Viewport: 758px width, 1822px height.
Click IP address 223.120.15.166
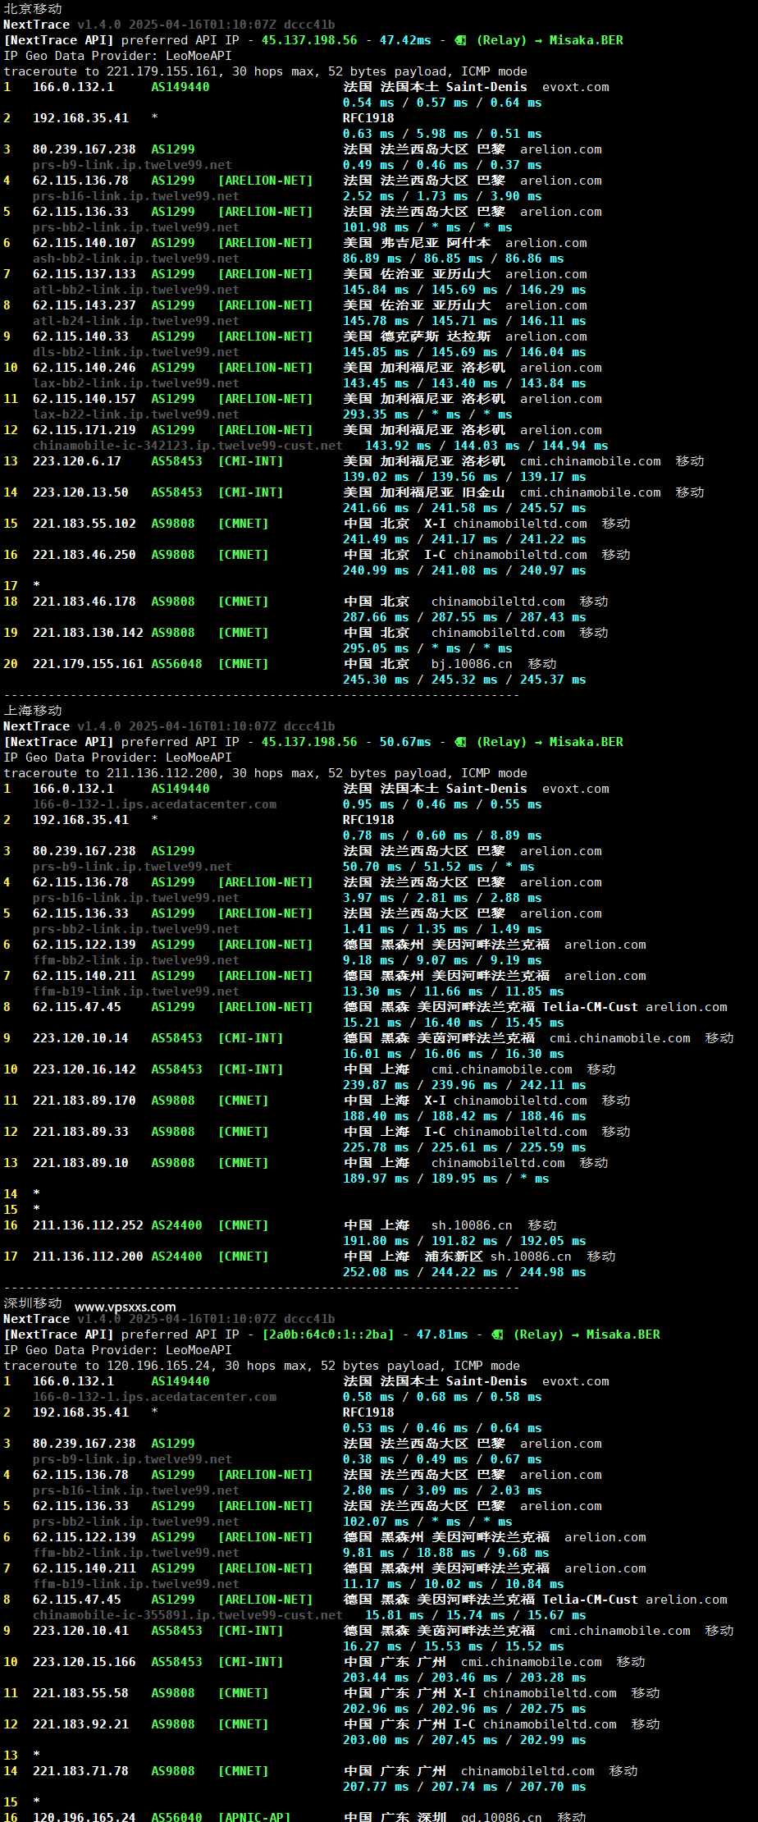[84, 1662]
